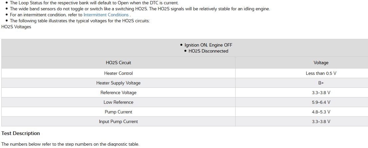Select the Pump Current row label
This screenshot has height=148, width=368.
[118, 112]
